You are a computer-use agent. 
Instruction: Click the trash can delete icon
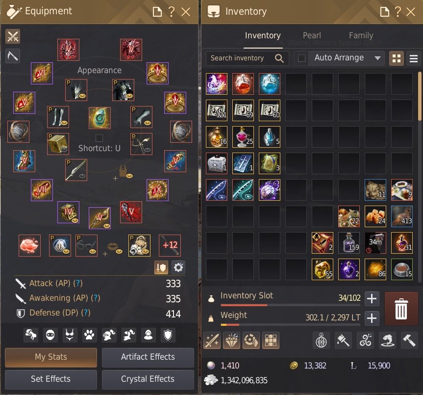401,309
